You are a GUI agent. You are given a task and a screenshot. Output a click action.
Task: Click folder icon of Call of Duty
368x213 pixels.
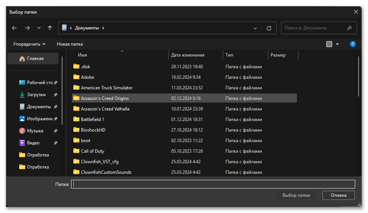[x=76, y=151]
